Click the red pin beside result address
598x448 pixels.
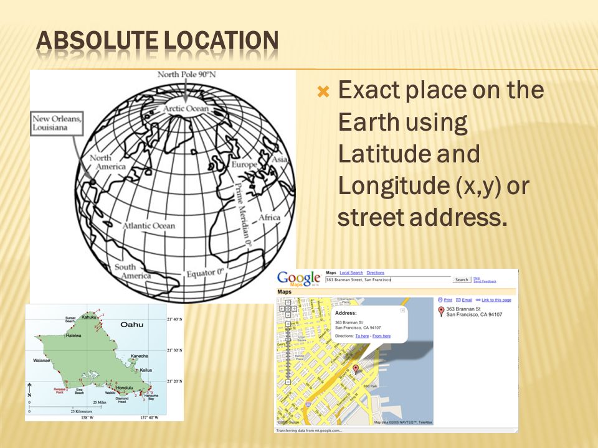(x=441, y=312)
